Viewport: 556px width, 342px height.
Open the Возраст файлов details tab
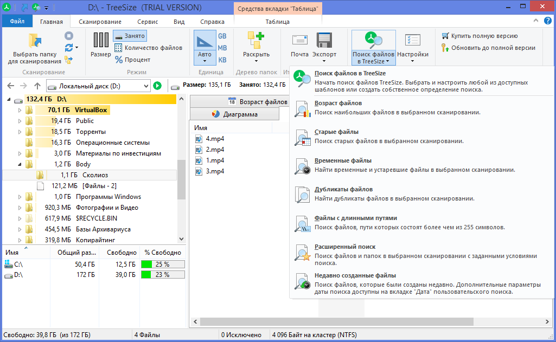[240, 102]
